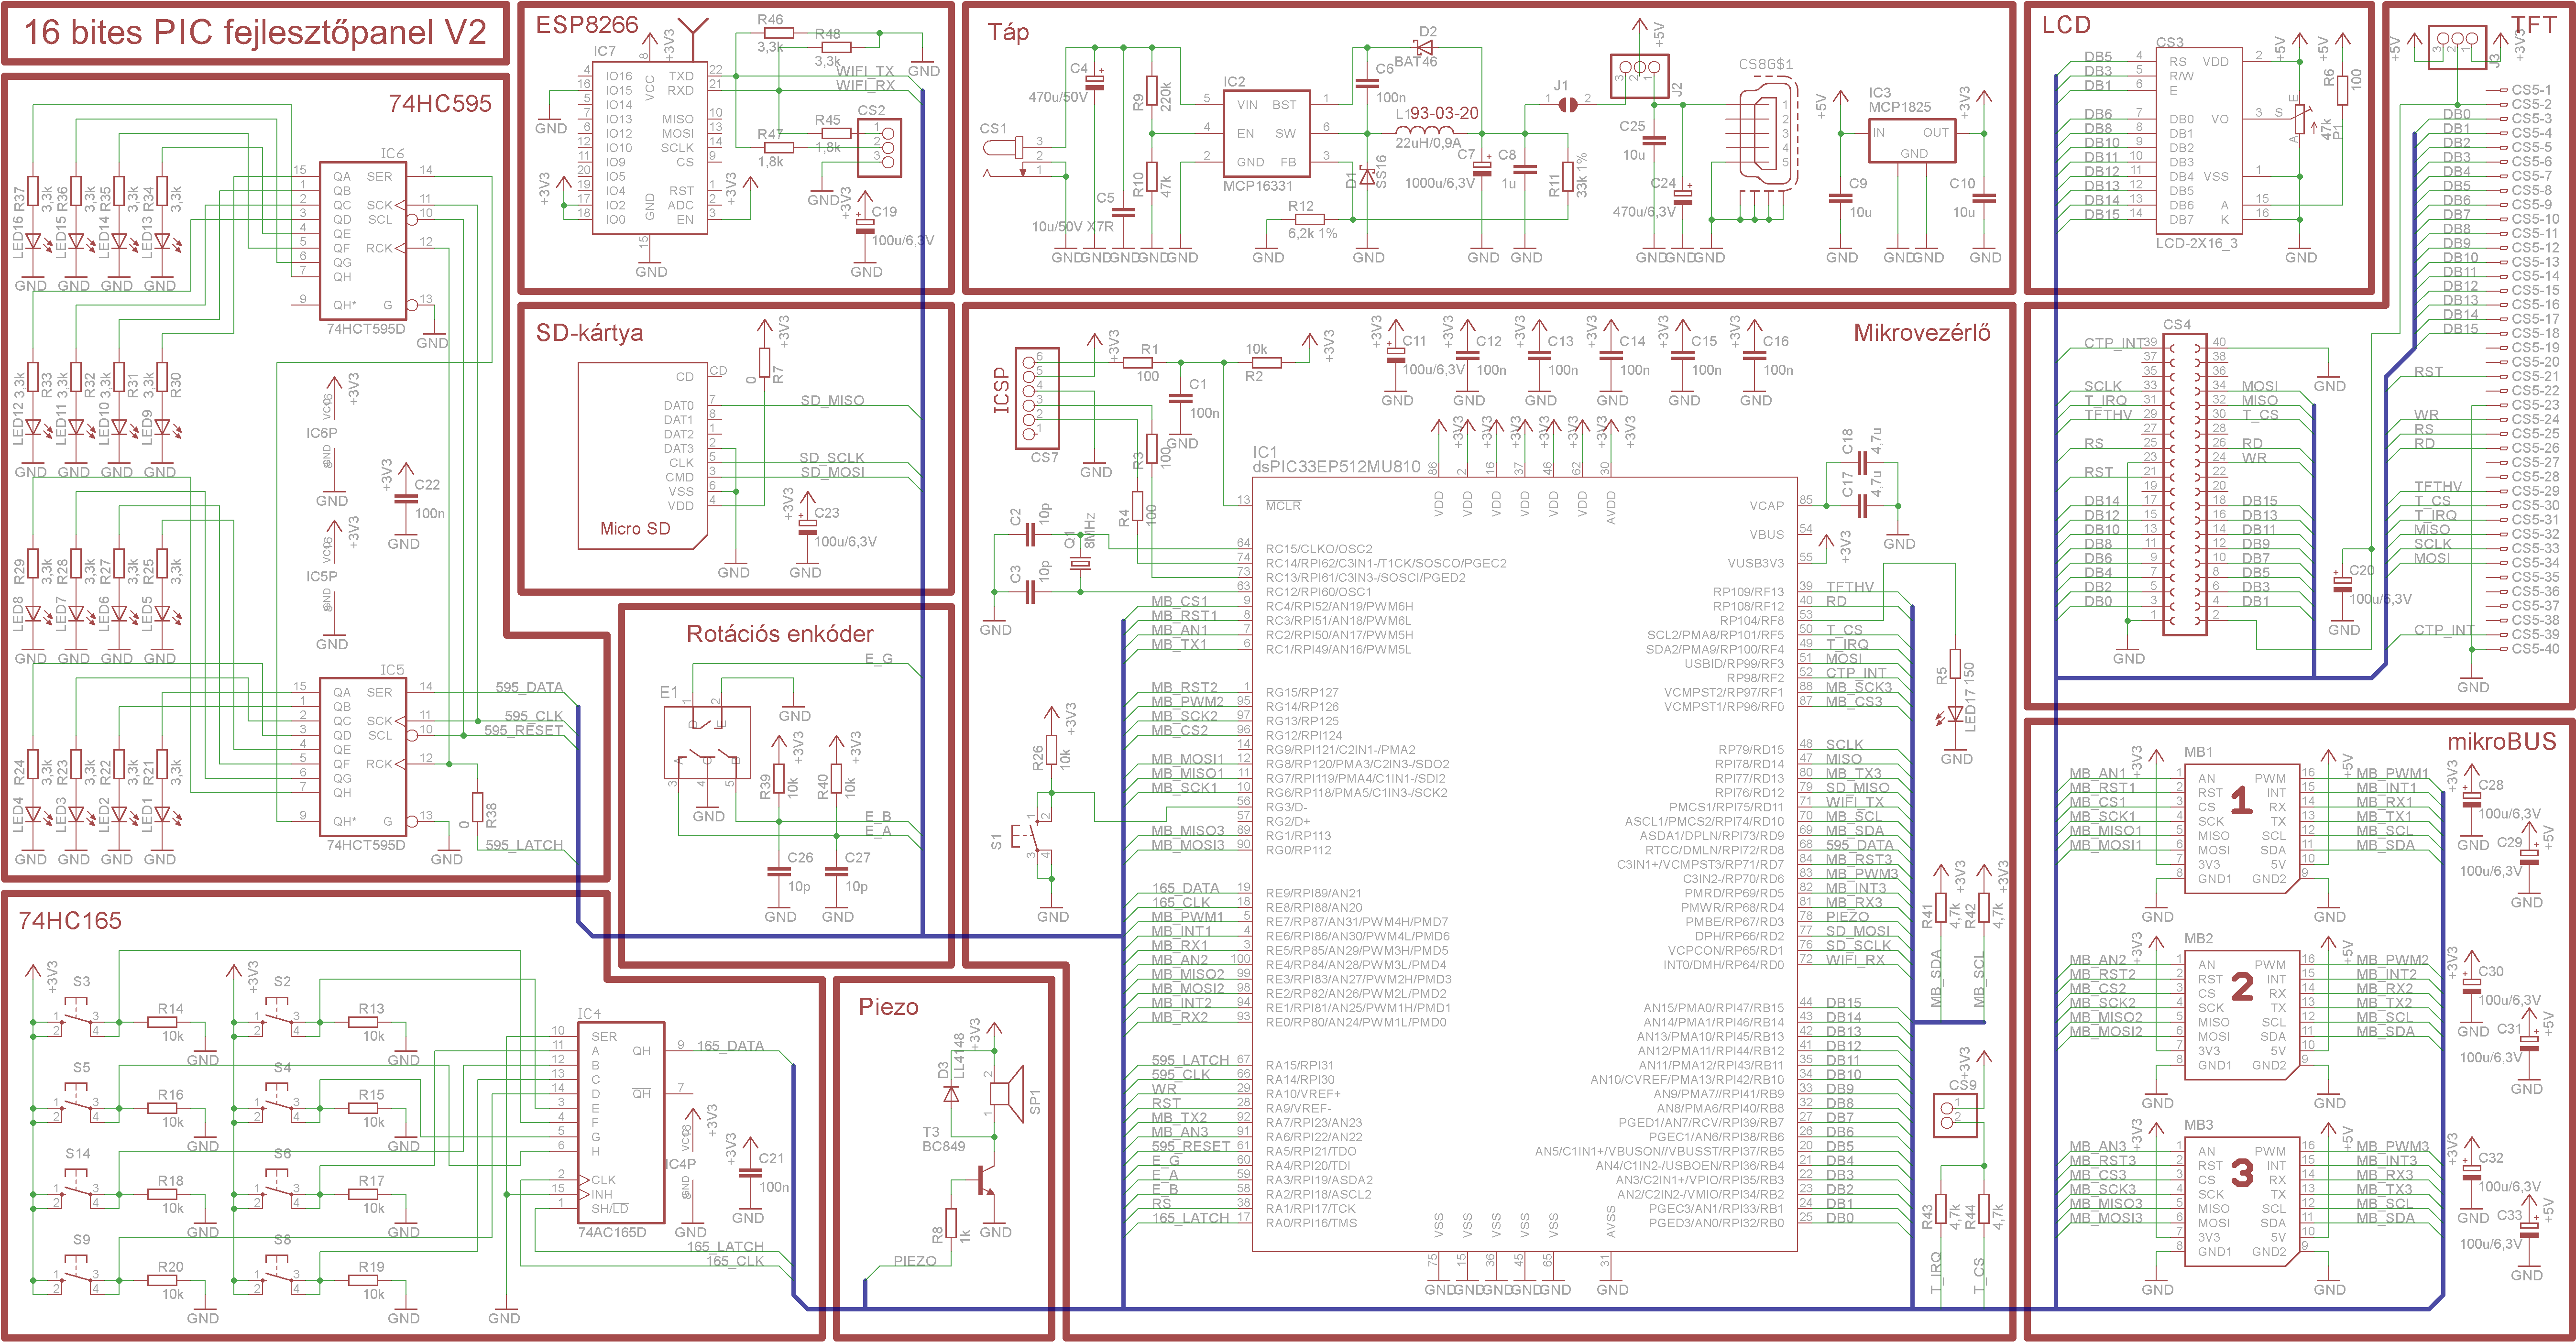2576x1342 pixels.
Task: Select the MCLR pin label on IC1
Action: point(1283,505)
